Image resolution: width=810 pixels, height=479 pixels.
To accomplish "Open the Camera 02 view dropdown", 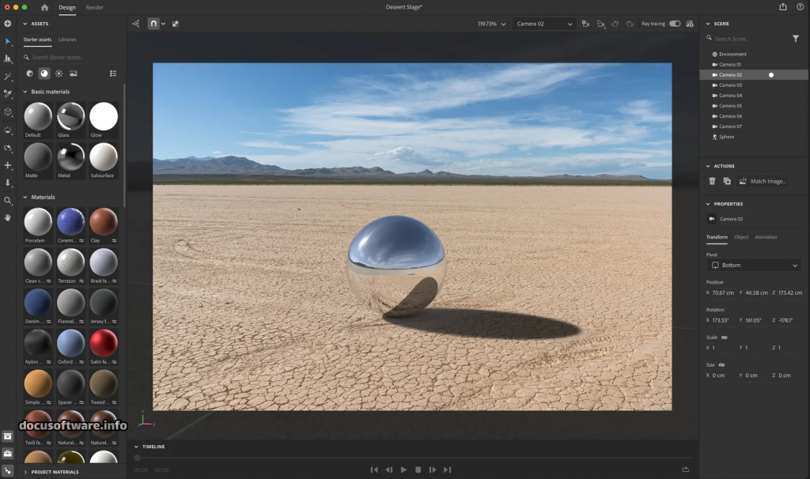I will click(543, 24).
